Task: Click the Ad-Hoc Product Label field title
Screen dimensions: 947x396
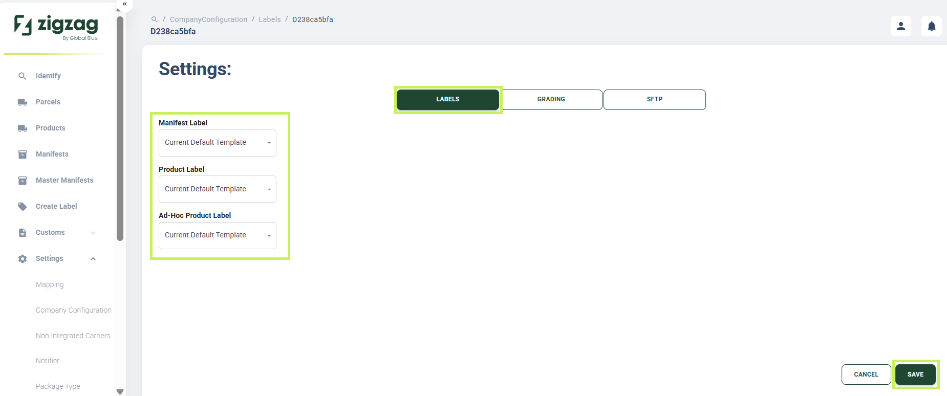Action: (x=195, y=215)
